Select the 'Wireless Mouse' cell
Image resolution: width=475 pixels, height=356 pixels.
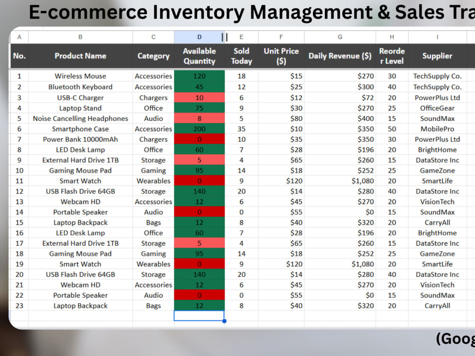coord(80,76)
